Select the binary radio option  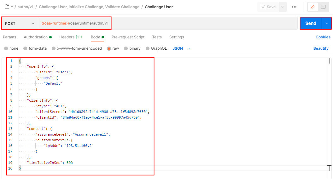[126, 48]
